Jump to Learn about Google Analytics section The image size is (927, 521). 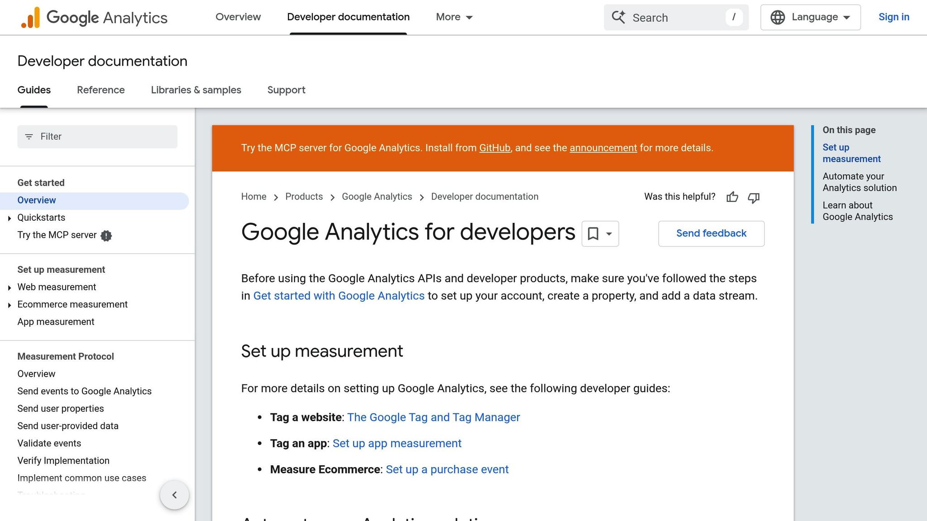coord(857,211)
